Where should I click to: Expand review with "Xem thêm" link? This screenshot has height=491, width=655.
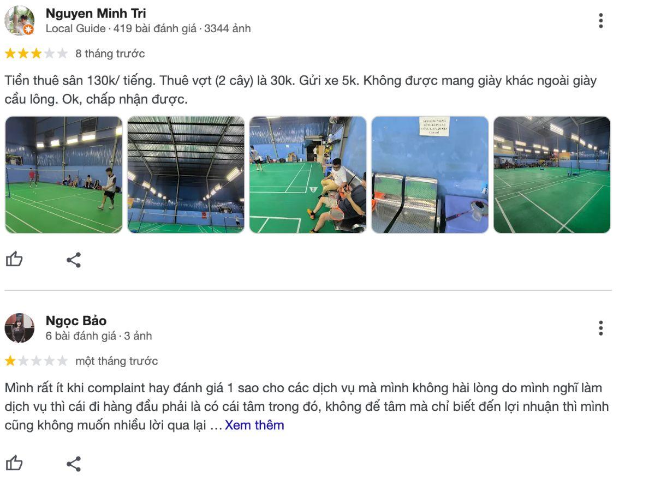pos(254,425)
